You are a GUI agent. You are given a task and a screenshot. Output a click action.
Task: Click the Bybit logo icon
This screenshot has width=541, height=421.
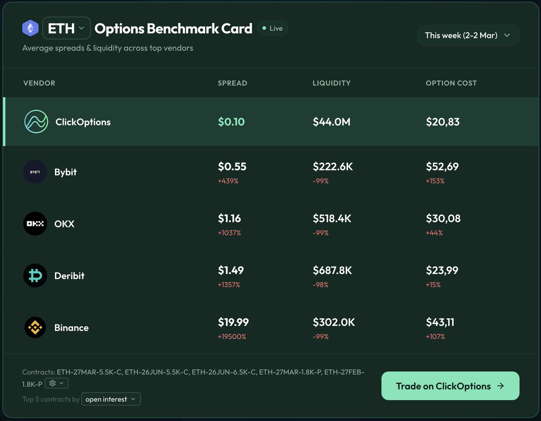[35, 171]
